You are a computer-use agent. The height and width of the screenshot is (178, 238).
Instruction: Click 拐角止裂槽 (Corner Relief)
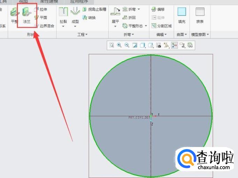[x=94, y=9]
